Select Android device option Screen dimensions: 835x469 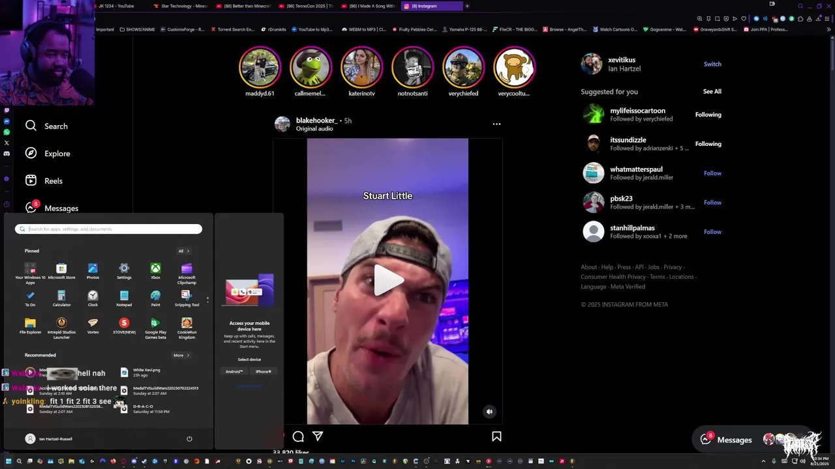[x=234, y=371]
